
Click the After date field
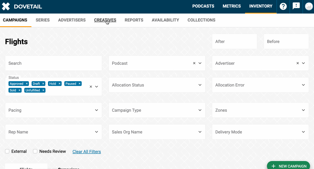[x=234, y=41]
